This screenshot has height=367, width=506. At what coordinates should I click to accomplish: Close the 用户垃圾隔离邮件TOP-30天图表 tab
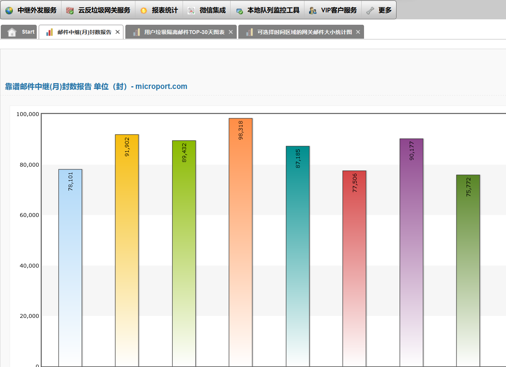(231, 32)
